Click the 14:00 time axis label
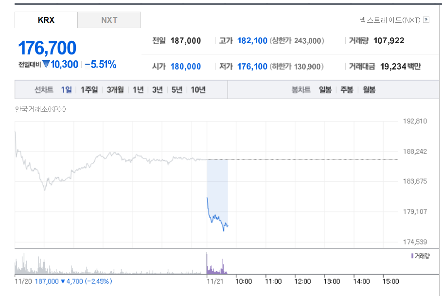This screenshot has width=442, height=296. [362, 281]
